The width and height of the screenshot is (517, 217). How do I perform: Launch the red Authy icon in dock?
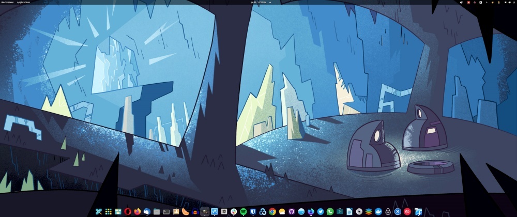[407, 211]
